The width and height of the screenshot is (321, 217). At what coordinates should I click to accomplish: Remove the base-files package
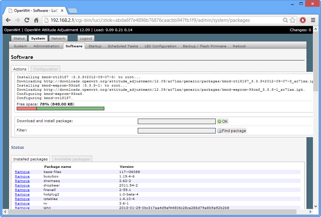pyautogui.click(x=22, y=172)
